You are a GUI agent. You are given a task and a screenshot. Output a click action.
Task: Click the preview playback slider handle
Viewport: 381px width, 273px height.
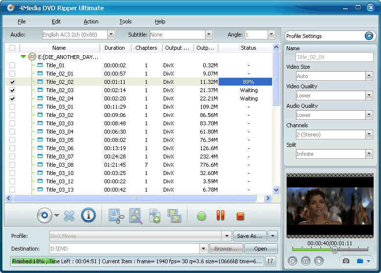point(335,250)
